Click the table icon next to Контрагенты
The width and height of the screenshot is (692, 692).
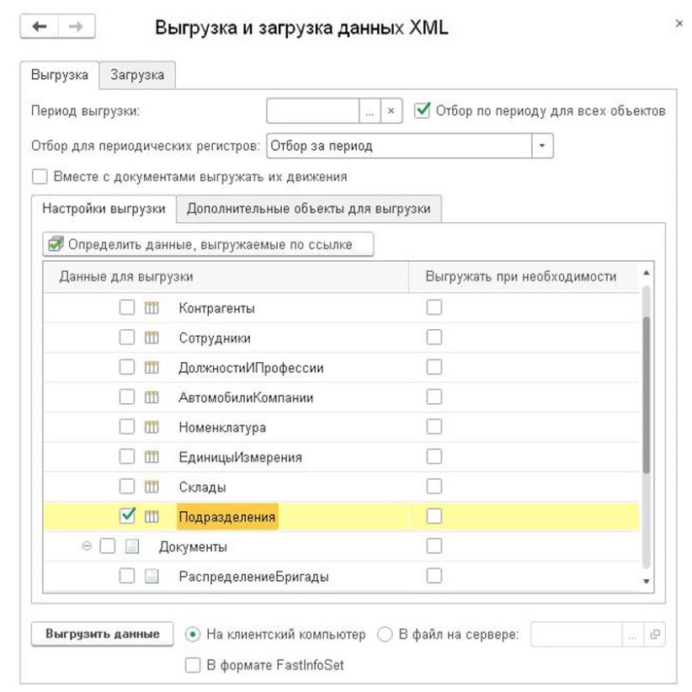tap(152, 309)
